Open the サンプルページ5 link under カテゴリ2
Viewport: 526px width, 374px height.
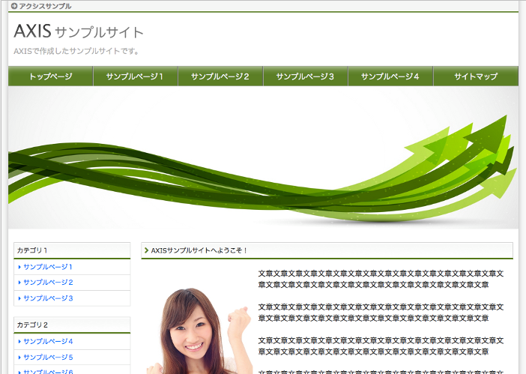point(48,358)
